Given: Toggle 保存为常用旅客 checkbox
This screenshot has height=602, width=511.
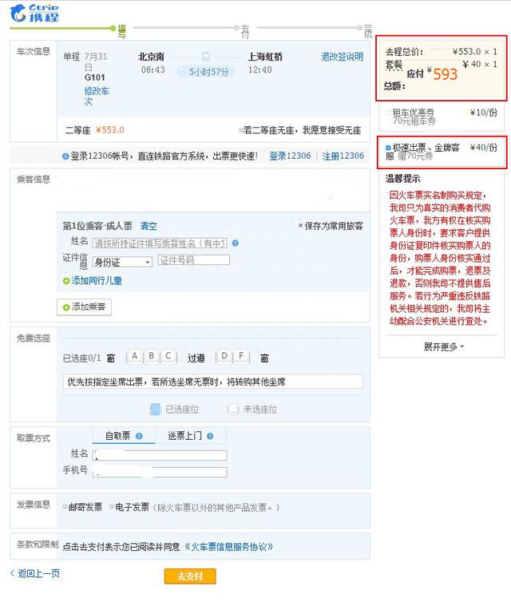Looking at the screenshot, I should point(300,225).
